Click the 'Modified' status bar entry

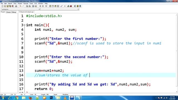click(65, 94)
